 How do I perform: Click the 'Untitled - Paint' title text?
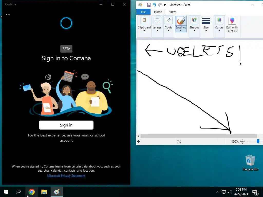(x=180, y=5)
